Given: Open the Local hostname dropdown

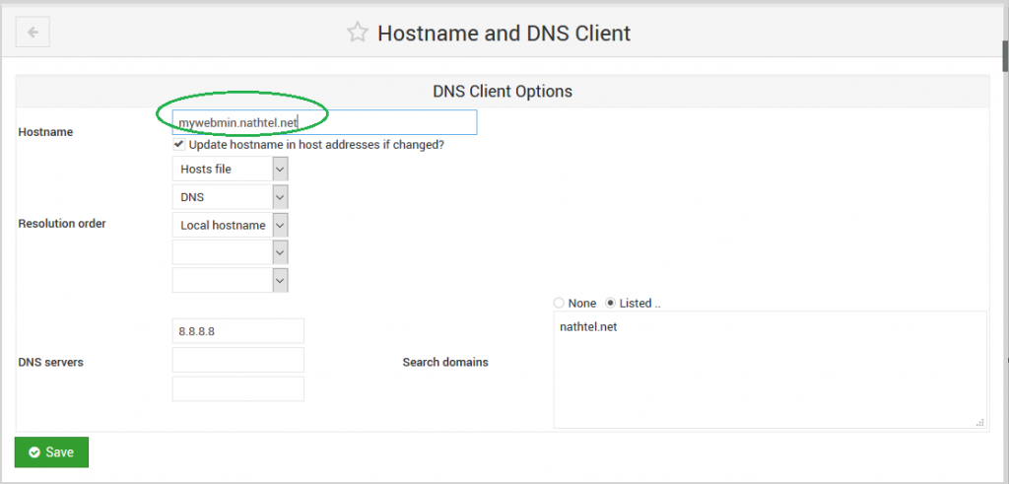Looking at the screenshot, I should pos(230,225).
